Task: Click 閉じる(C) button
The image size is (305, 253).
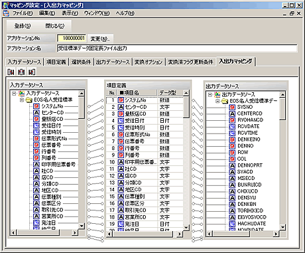Action: click(55, 26)
